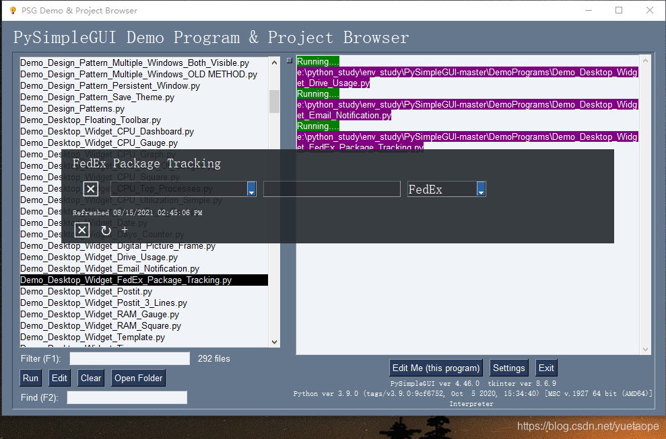This screenshot has width=666, height=439.
Task: Close the FedEx widget with the bottom X icon
Action: (x=82, y=231)
